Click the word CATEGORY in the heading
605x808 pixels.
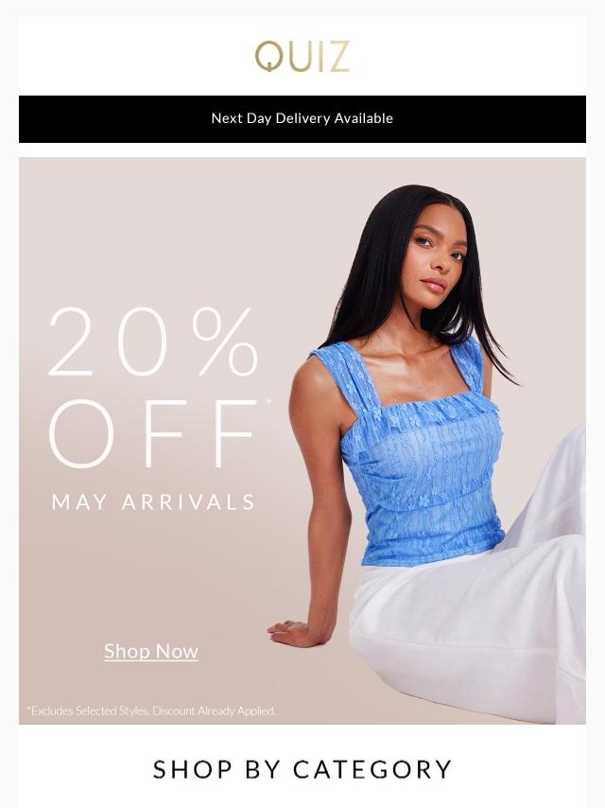pyautogui.click(x=372, y=769)
